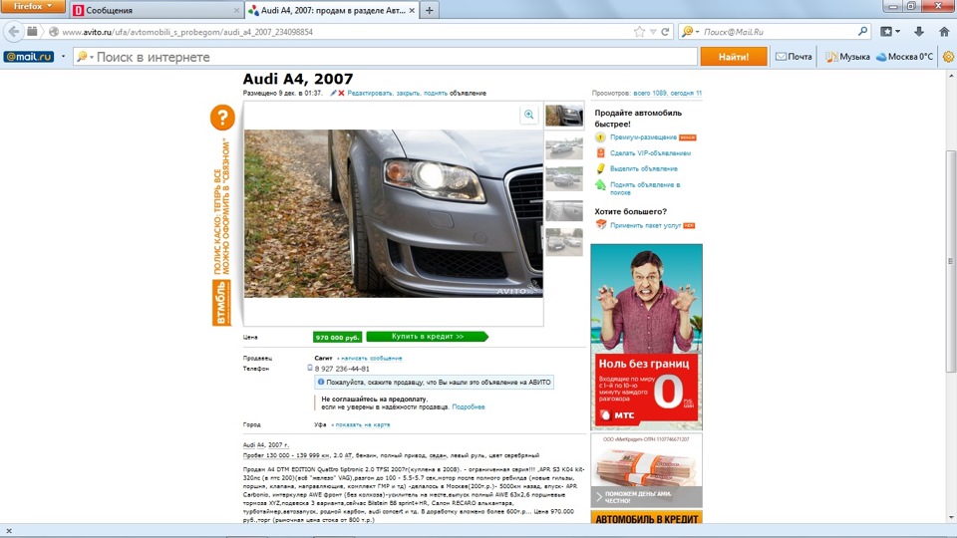The width and height of the screenshot is (957, 538).
Task: Open the bookmarks menu icon
Action: pos(890,32)
